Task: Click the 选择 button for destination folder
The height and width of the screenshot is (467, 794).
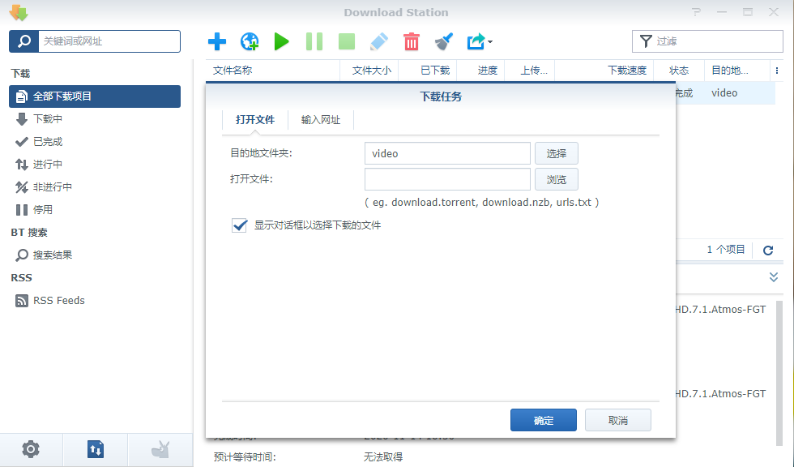Action: pos(557,153)
